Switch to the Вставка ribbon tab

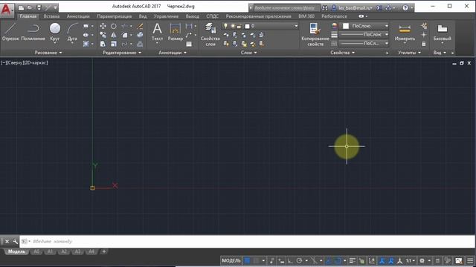[51, 16]
